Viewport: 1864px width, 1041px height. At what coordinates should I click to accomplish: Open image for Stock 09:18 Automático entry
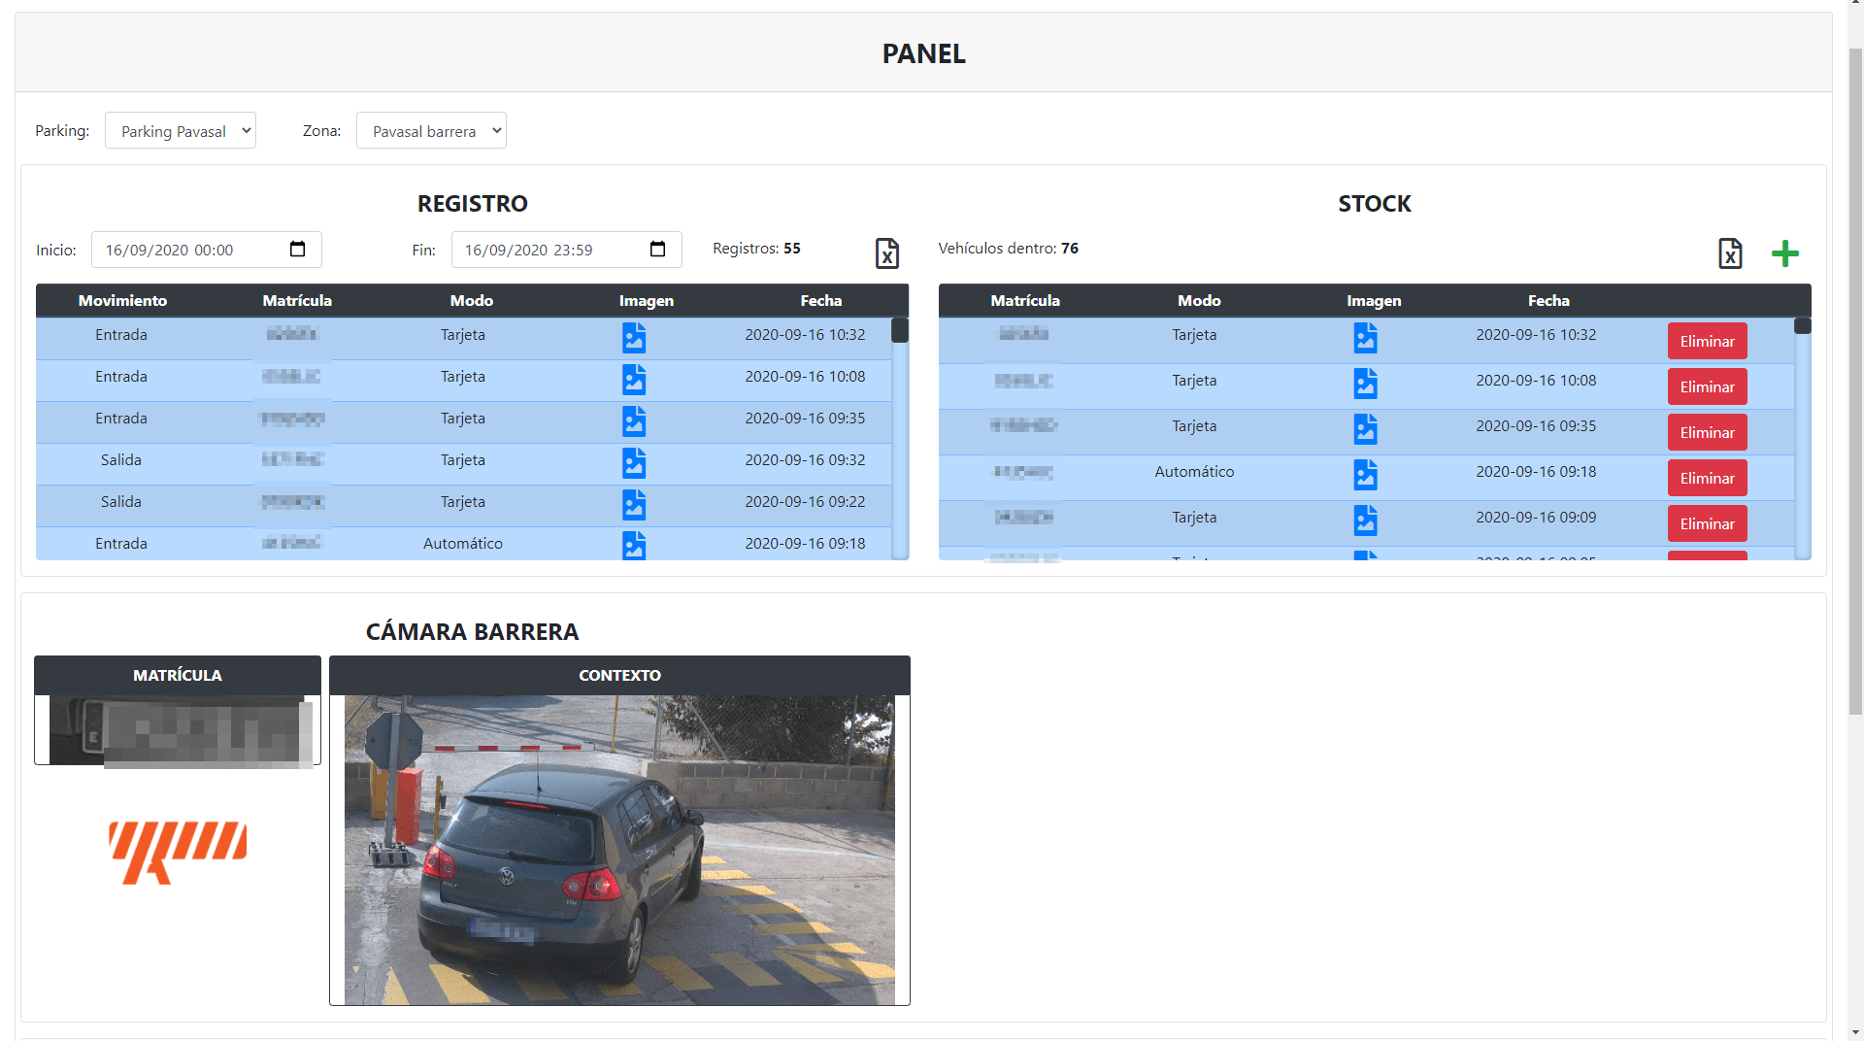point(1365,474)
